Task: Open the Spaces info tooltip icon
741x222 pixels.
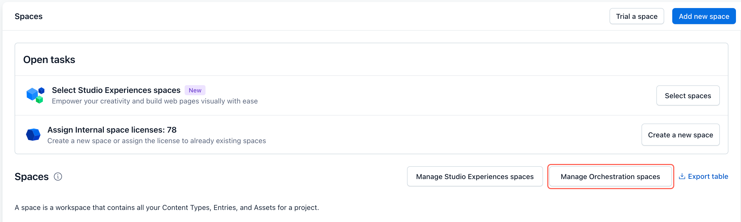Action: [58, 177]
